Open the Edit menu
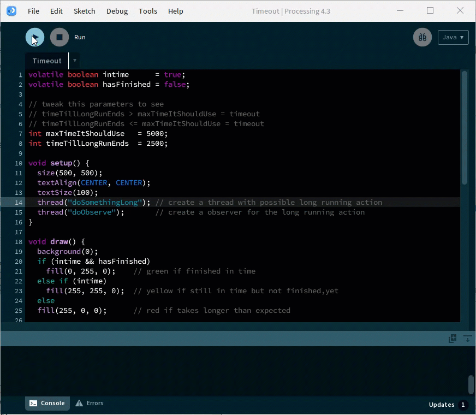Viewport: 476px width, 415px height. point(56,11)
